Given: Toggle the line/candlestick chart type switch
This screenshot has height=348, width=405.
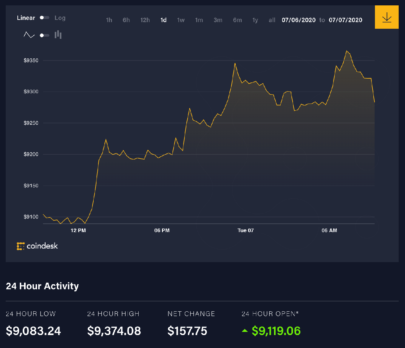Looking at the screenshot, I should pos(45,35).
